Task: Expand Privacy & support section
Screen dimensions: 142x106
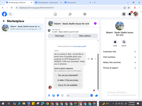Action: pos(120,68)
